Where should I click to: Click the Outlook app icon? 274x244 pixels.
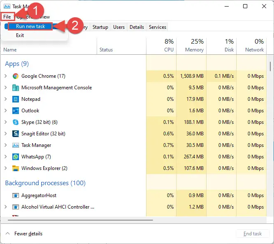coord(16,111)
